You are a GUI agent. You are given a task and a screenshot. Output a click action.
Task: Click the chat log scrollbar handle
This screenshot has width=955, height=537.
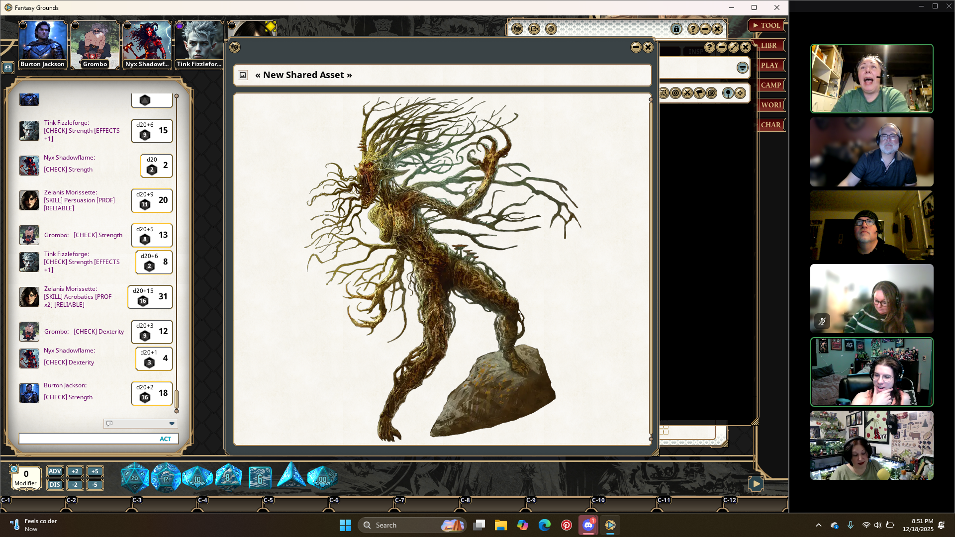(x=177, y=398)
